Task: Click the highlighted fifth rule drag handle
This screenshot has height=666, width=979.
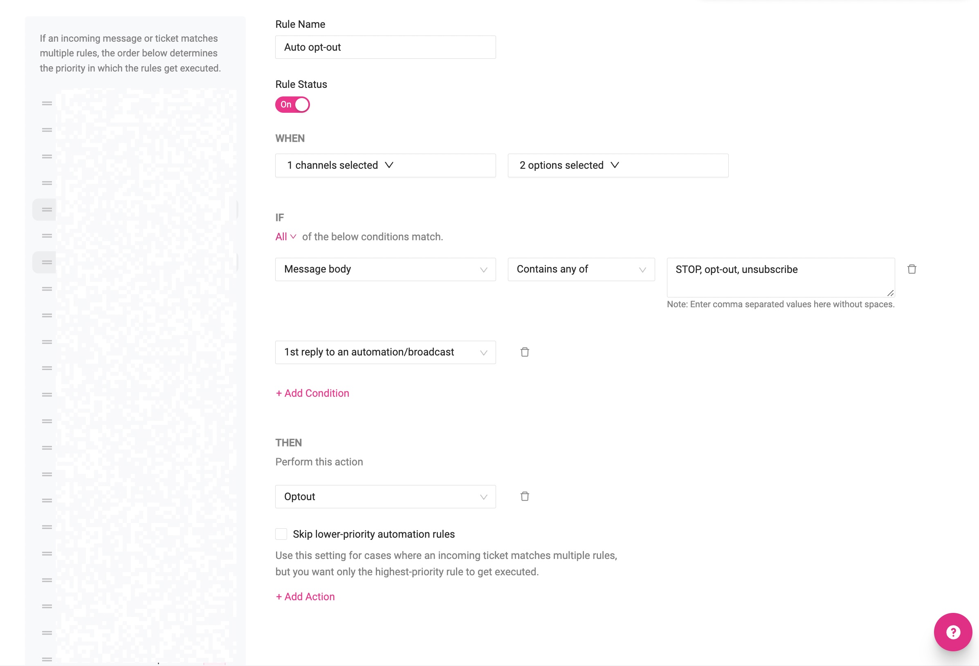Action: pos(47,209)
